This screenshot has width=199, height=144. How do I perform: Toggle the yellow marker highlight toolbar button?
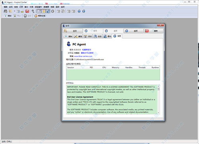(x=43, y=11)
